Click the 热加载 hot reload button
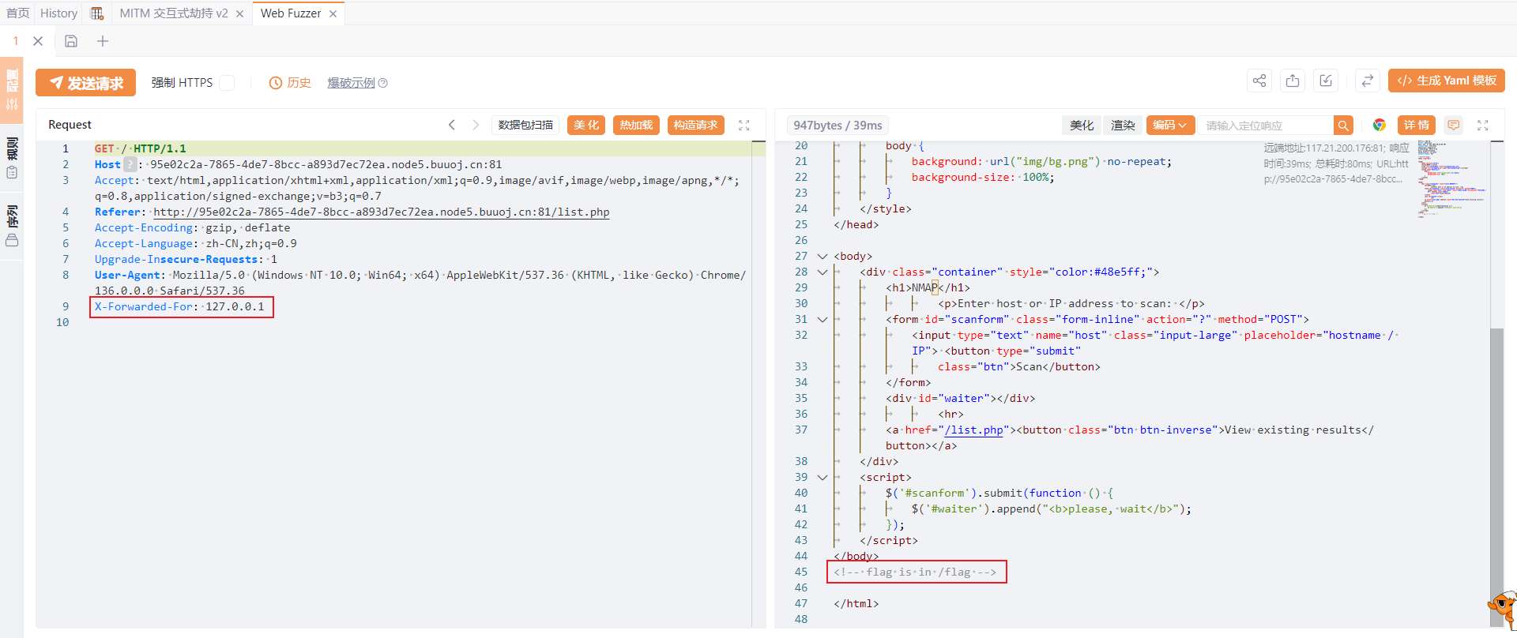 pyautogui.click(x=636, y=125)
